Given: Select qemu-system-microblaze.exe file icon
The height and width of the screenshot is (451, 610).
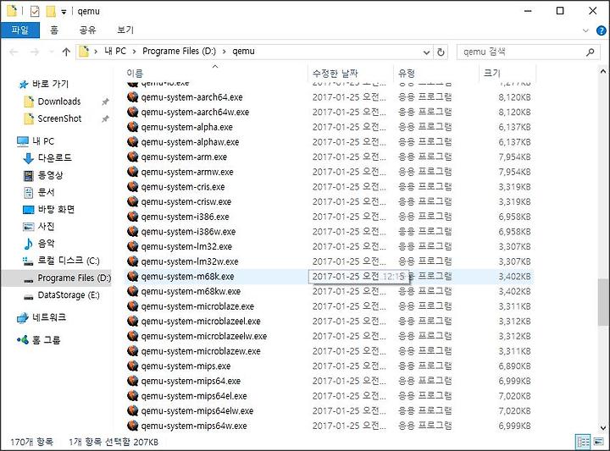Looking at the screenshot, I should pos(133,306).
